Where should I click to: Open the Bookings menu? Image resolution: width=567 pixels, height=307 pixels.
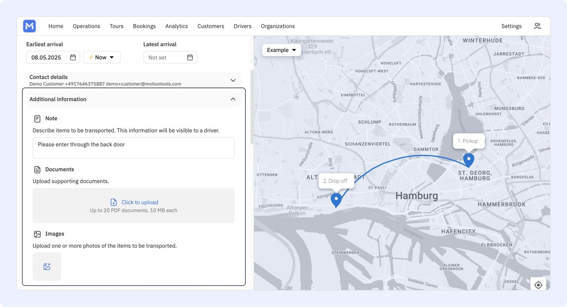click(x=144, y=26)
